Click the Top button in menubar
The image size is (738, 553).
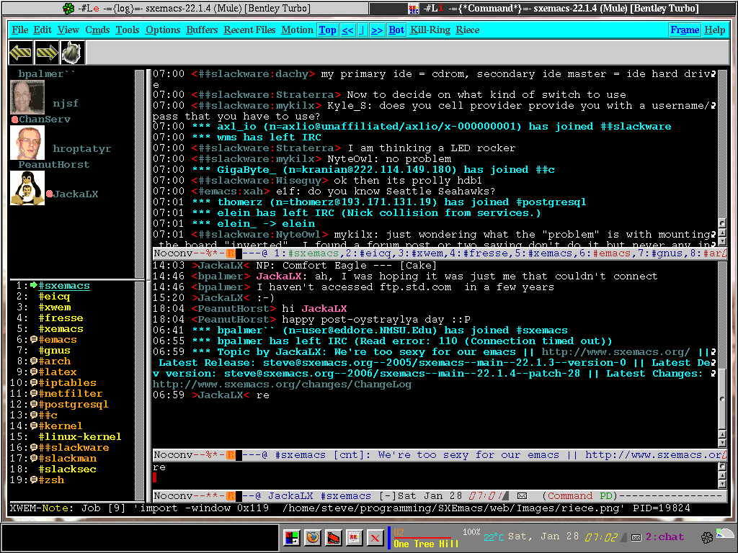(328, 30)
